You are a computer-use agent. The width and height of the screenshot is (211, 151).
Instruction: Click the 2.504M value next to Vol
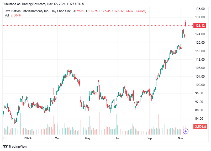pyautogui.click(x=16, y=15)
